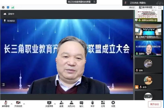Screen dimensions: 164x108
Task: Click the 00:32 meeting timer
Action: point(132,7)
